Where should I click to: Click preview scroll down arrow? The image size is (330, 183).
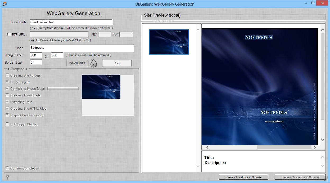click(323, 140)
